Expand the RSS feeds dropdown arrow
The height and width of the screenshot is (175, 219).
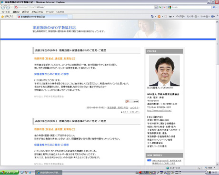pos(162,16)
